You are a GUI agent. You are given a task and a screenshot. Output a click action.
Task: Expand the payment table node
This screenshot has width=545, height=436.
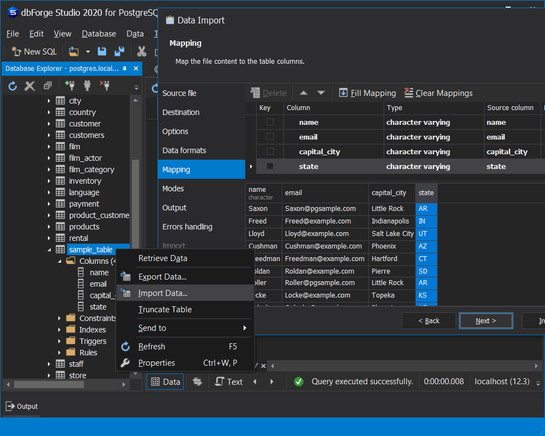pos(49,204)
